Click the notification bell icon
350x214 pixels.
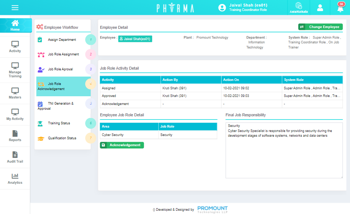(340, 8)
